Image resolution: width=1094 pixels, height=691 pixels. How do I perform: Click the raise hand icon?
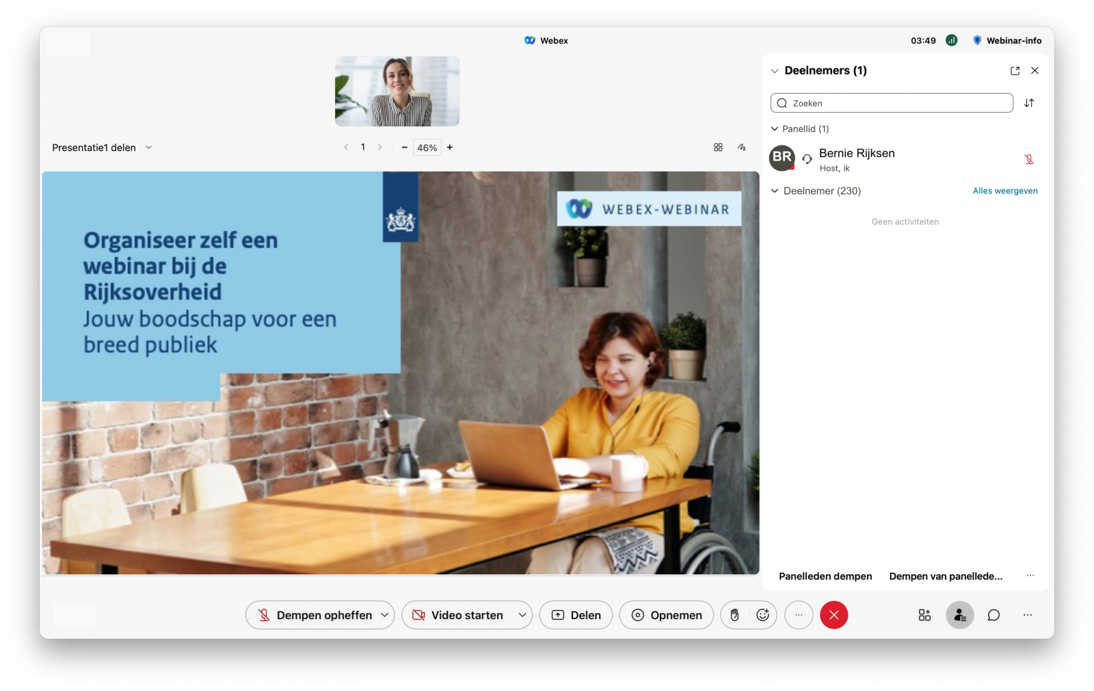tap(734, 615)
